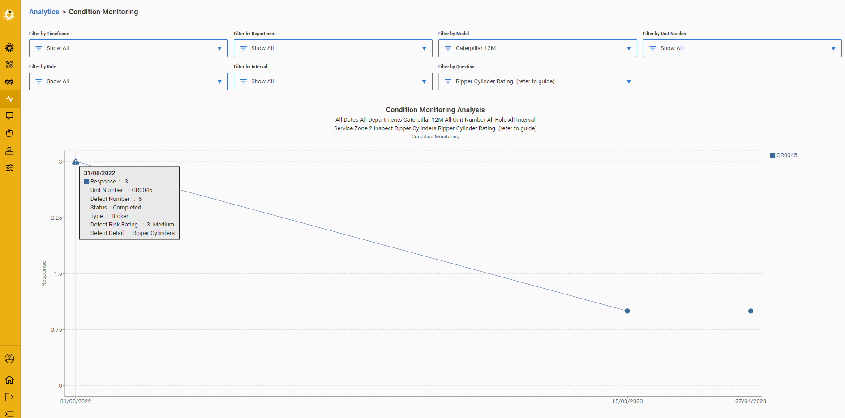Open the sliders settings sidebar icon
Viewport: 845px width, 418px height.
click(9, 168)
